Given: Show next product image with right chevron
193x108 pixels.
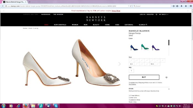Looking at the screenshot, I should tap(119, 64).
